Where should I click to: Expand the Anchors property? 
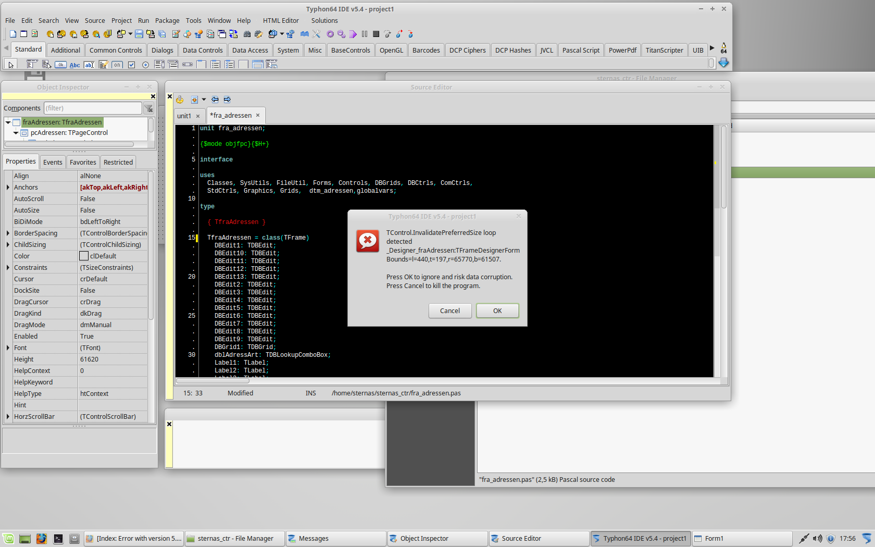[8, 188]
